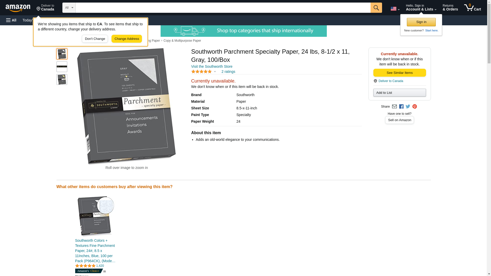Expand the star ratings popover arrow
The height and width of the screenshot is (276, 491).
pyautogui.click(x=215, y=72)
